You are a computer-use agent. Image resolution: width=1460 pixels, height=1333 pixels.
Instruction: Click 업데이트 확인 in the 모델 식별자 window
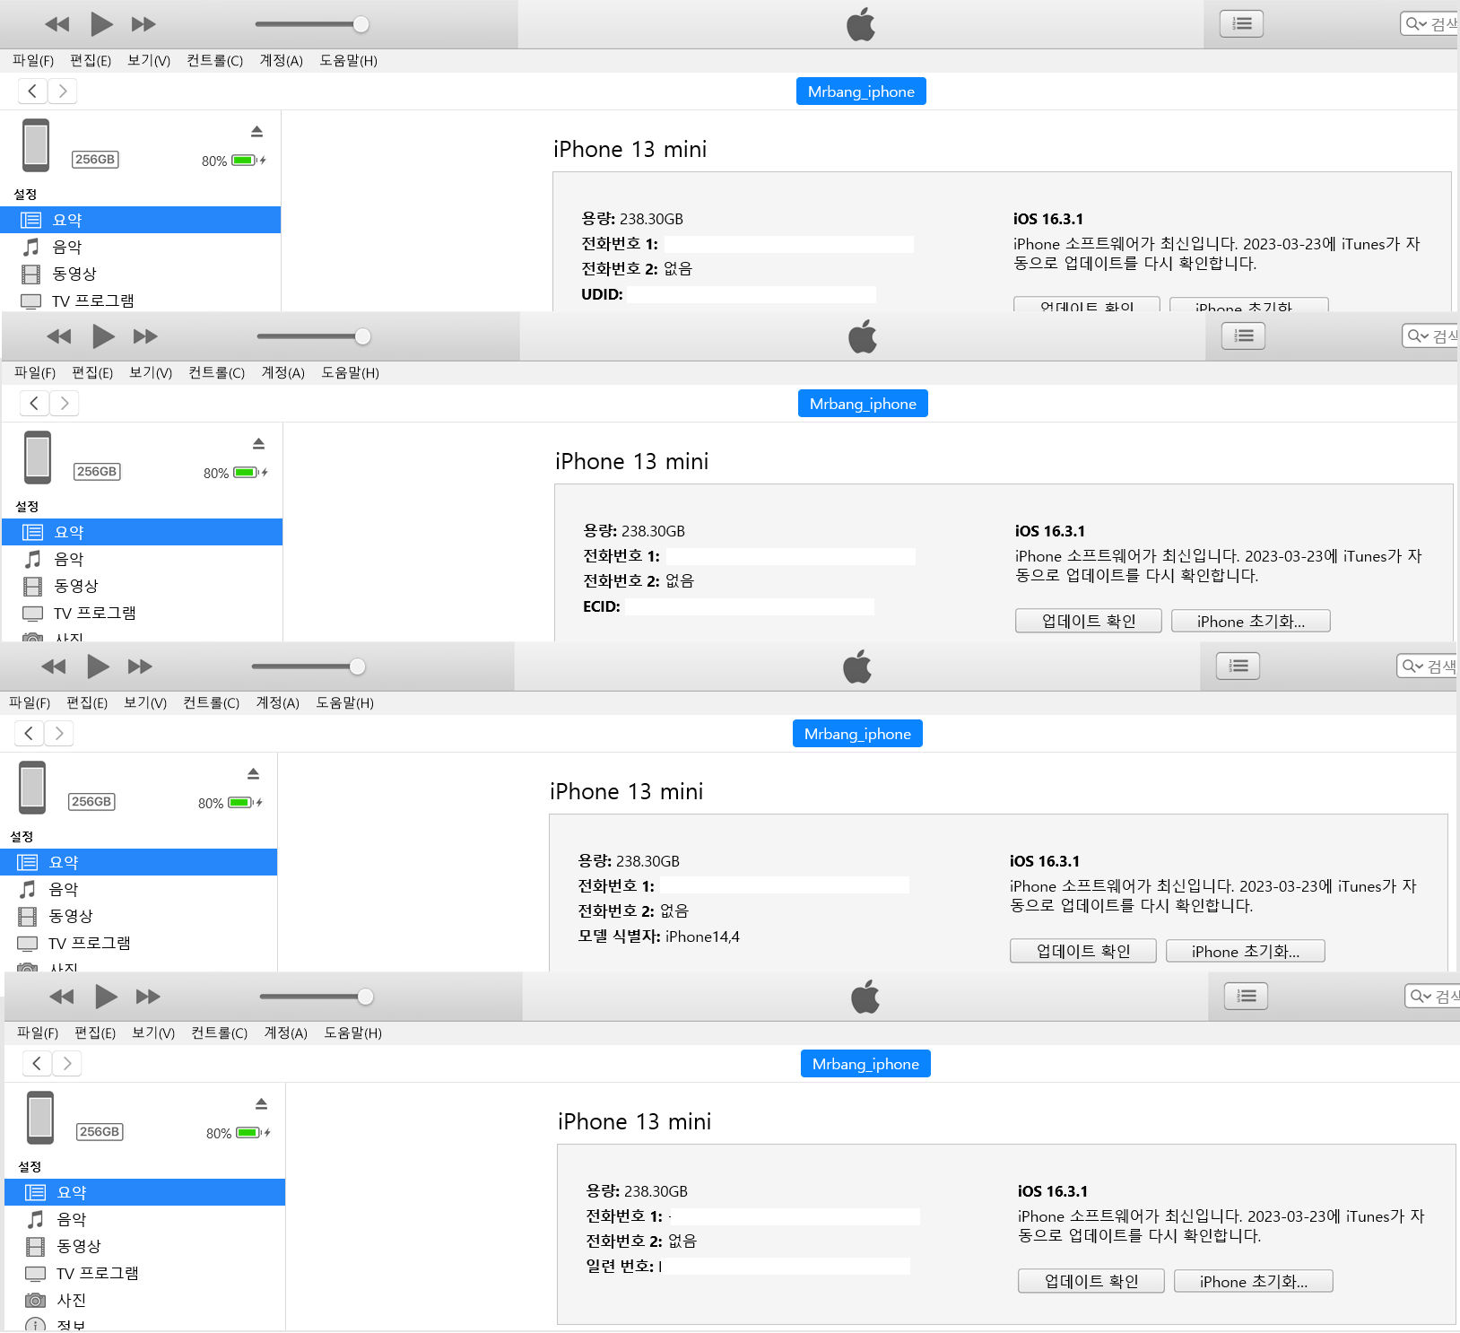(1083, 951)
